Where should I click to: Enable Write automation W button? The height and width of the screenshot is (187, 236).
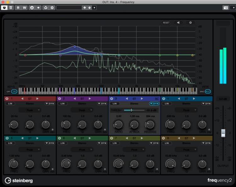[x=25, y=8]
